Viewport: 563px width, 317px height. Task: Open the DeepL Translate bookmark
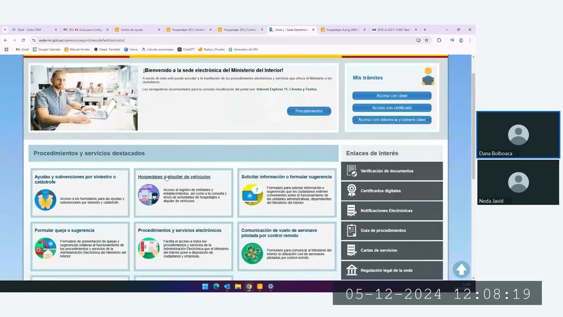click(x=107, y=49)
